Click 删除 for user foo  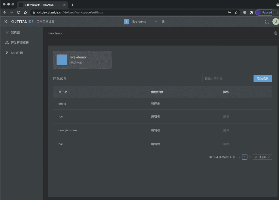(226, 116)
